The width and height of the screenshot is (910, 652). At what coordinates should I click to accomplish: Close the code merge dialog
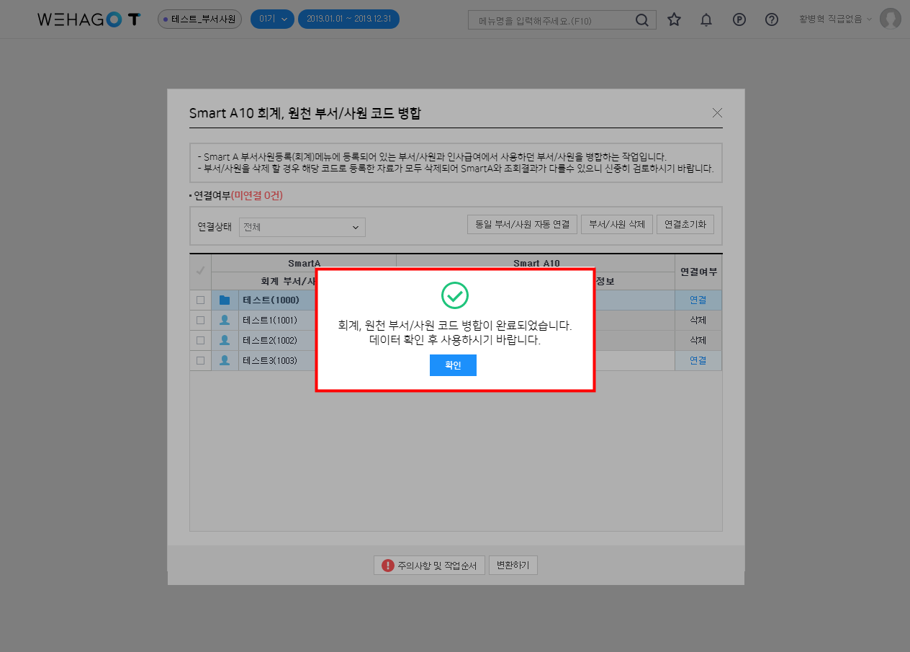point(716,112)
